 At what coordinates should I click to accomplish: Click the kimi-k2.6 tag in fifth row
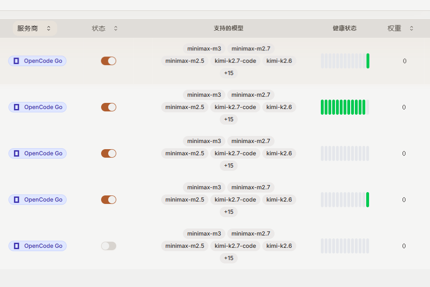[279, 246]
